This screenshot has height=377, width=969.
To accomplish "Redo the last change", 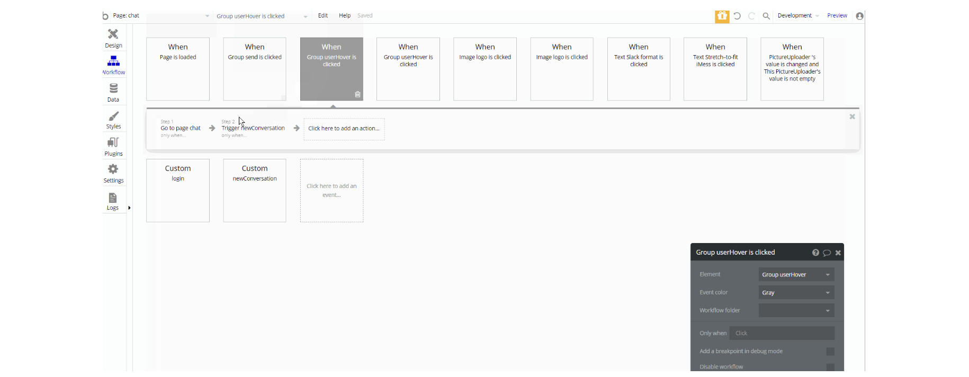I will coord(751,16).
